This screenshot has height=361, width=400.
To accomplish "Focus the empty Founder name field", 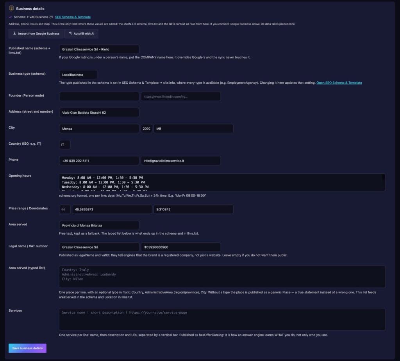I will coord(99,97).
